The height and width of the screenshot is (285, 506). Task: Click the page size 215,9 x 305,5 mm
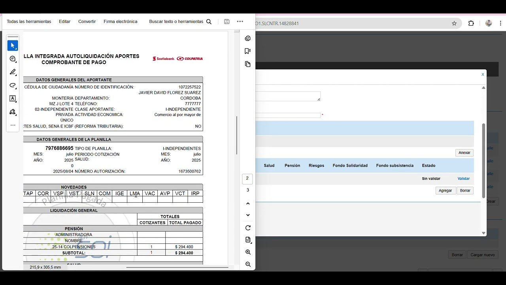tap(45, 267)
